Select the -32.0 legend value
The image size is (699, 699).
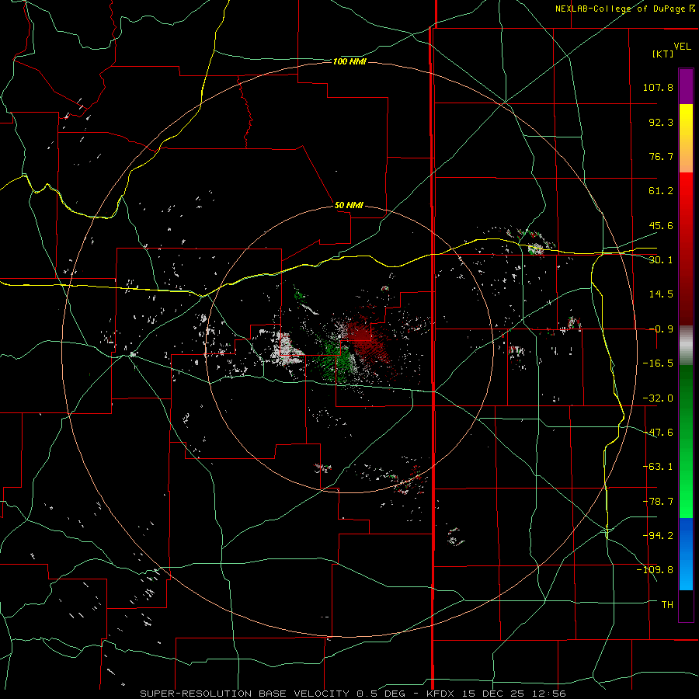click(658, 398)
